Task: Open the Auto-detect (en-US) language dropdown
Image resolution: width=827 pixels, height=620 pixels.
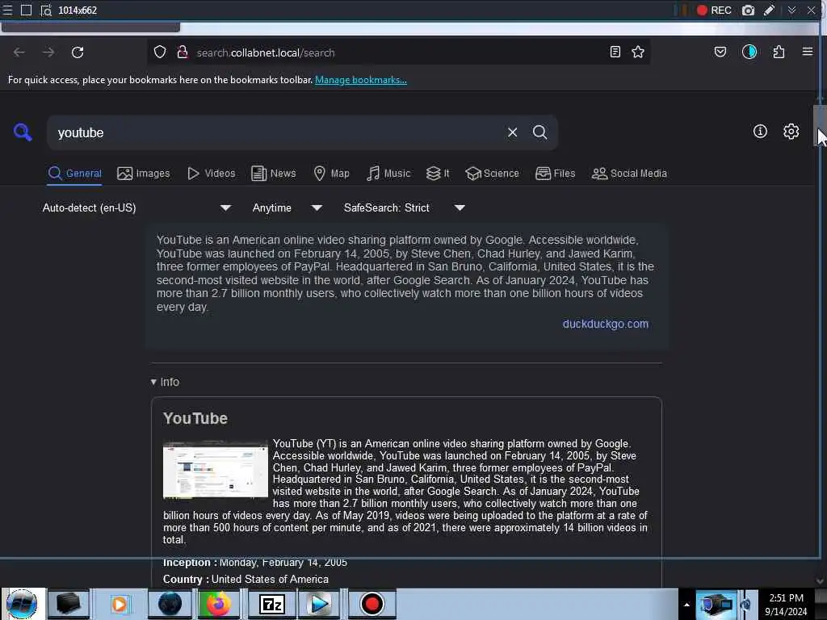Action: point(136,207)
